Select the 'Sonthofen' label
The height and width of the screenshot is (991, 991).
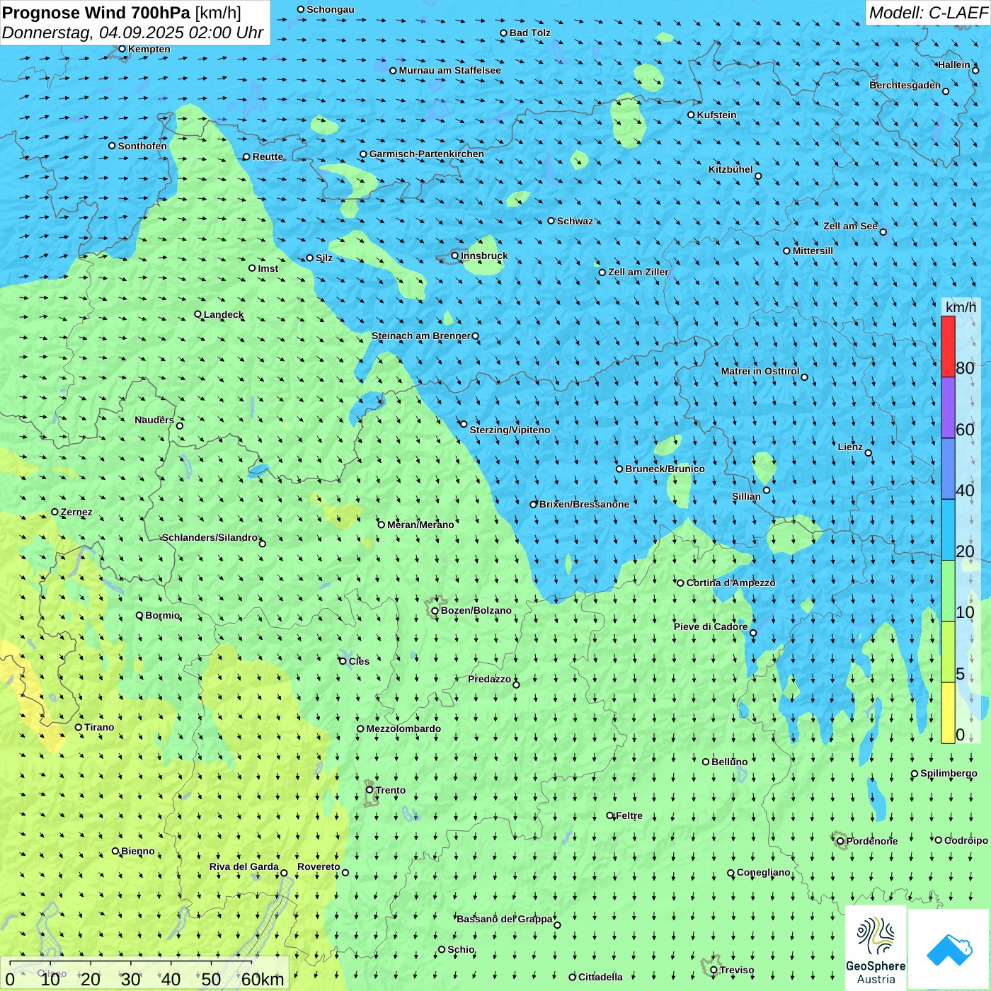142,146
